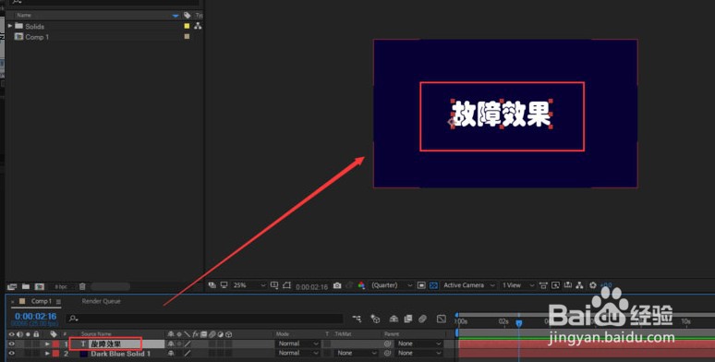Switch to the Comp 1 timeline tab
715x362 pixels.
point(41,301)
